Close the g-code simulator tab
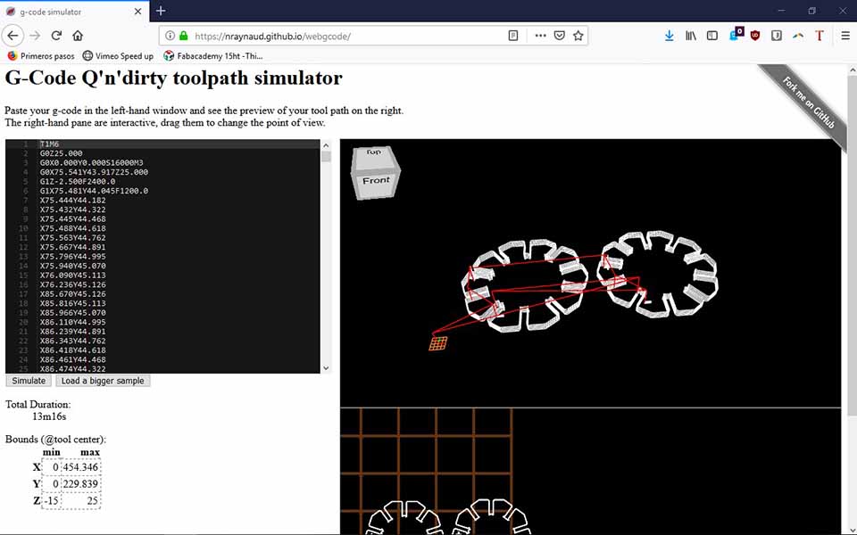The height and width of the screenshot is (535, 857). [x=137, y=12]
